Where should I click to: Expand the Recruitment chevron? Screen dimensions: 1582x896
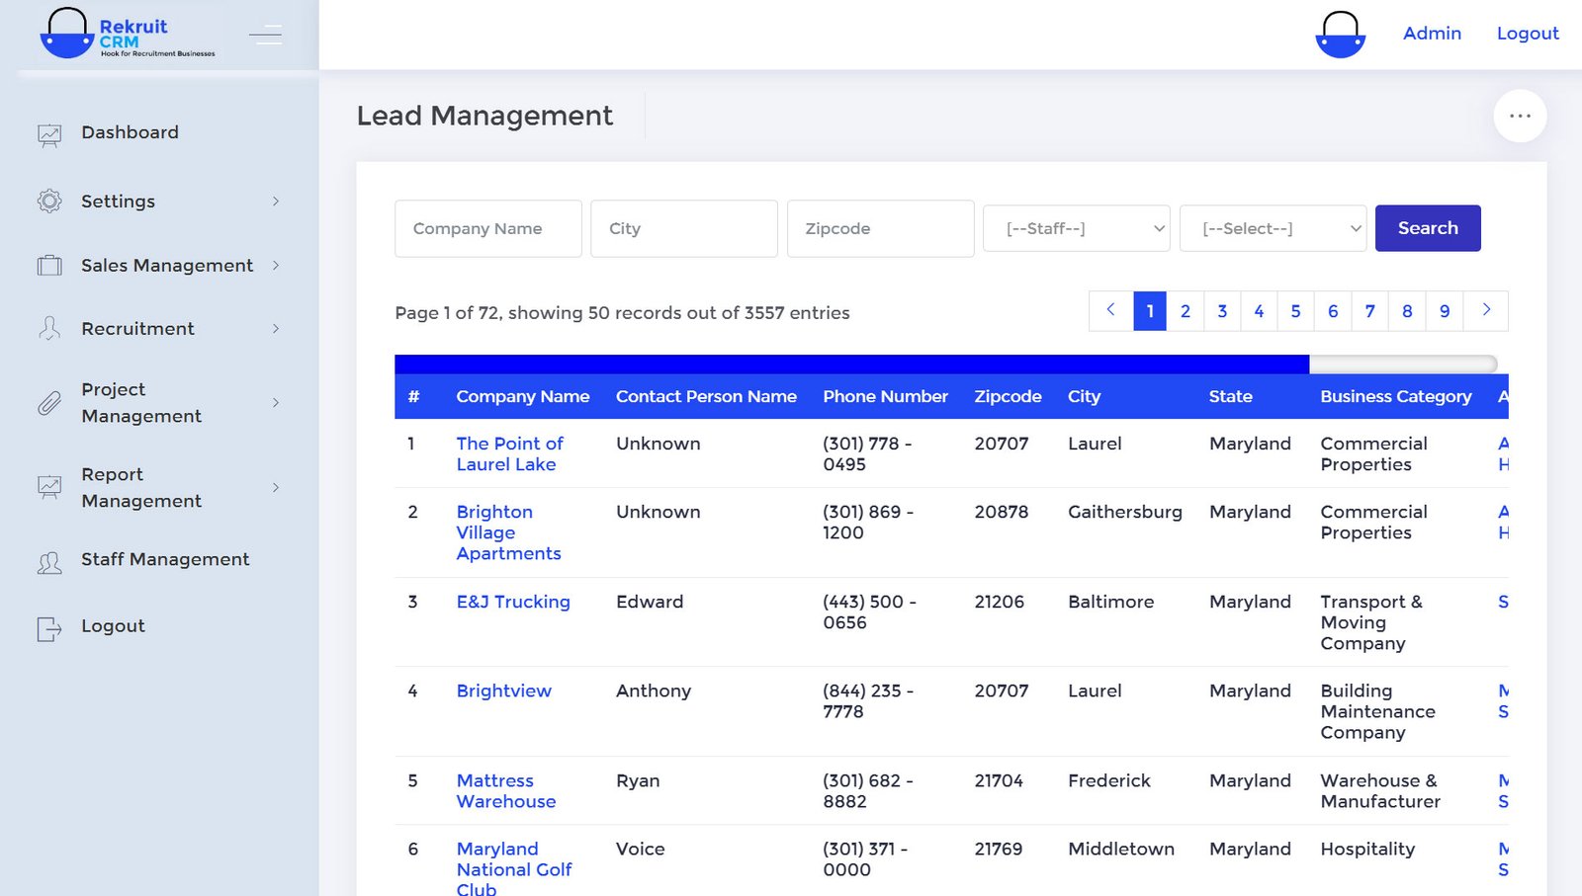pos(276,328)
